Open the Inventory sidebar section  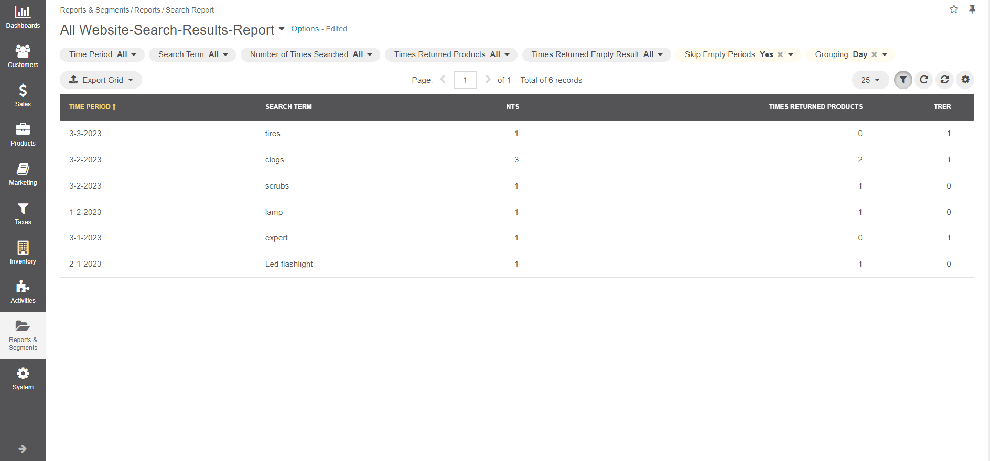point(23,253)
